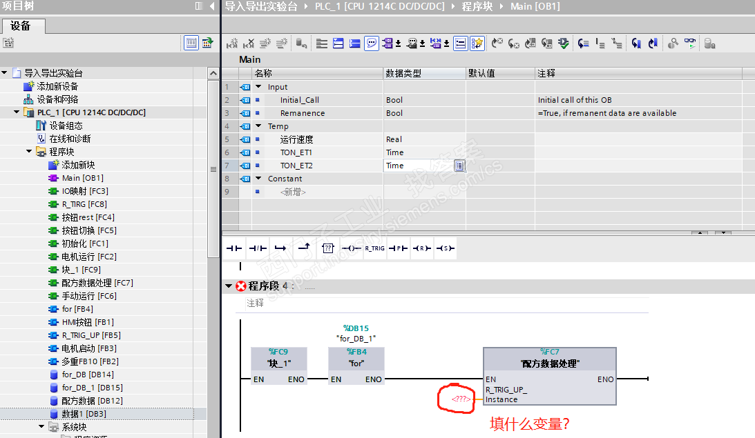Viewport: 755px width, 438px height.
Task: Collapse 程序段 4 network
Action: click(229, 286)
